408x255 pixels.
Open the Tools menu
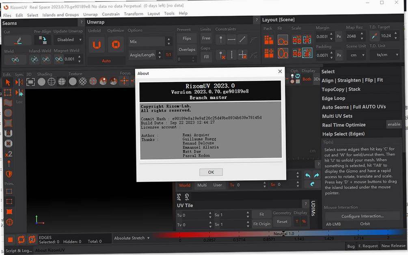pyautogui.click(x=169, y=13)
